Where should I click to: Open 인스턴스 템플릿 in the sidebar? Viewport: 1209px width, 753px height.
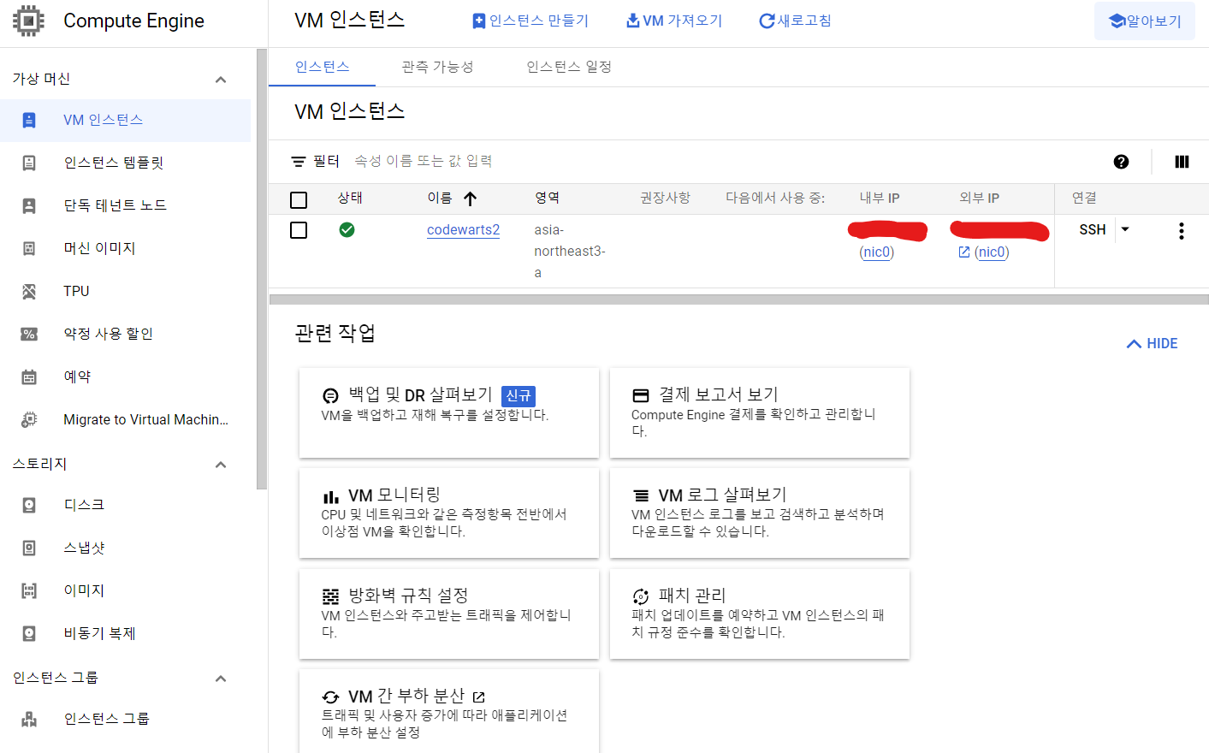tap(125, 163)
